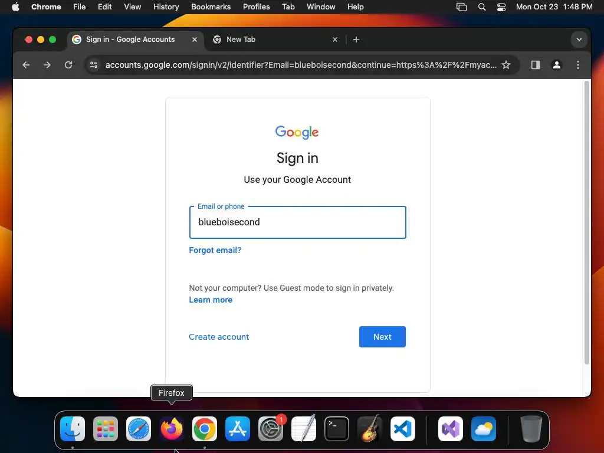Click the page vertical scrollbar
Image resolution: width=604 pixels, height=453 pixels.
587,222
